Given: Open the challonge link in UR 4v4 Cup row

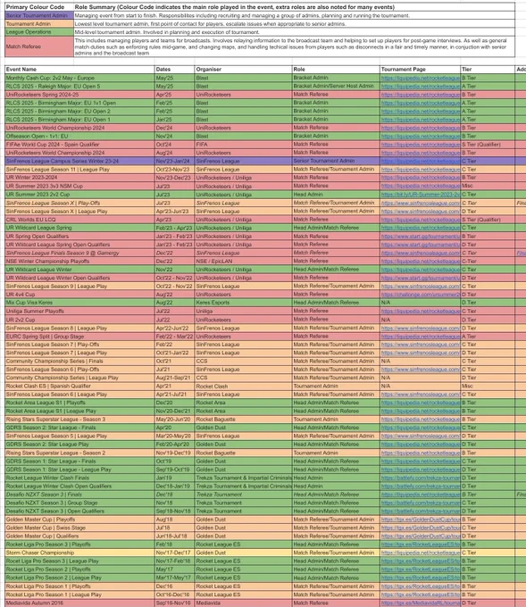Looking at the screenshot, I should (421, 295).
